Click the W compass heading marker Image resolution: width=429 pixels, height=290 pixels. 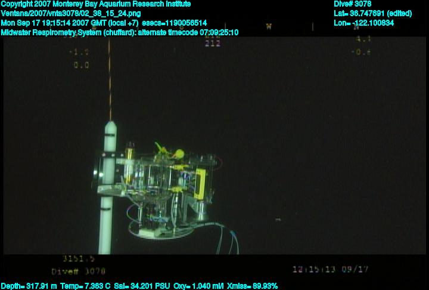(269, 26)
